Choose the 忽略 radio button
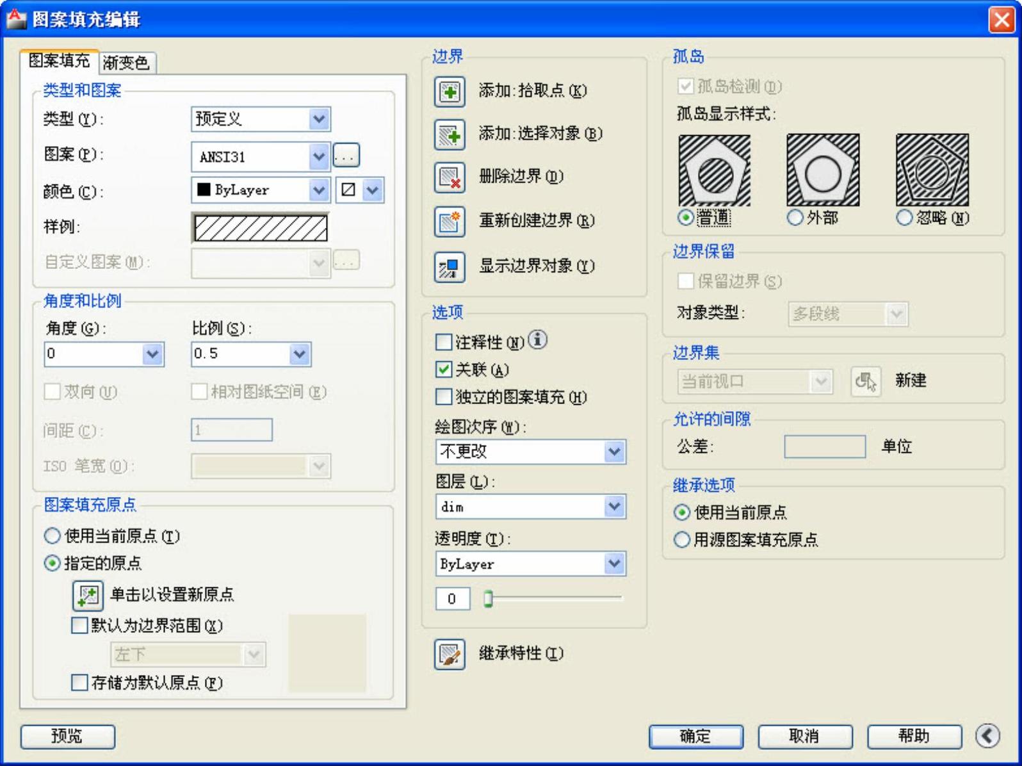Image resolution: width=1022 pixels, height=766 pixels. point(904,218)
